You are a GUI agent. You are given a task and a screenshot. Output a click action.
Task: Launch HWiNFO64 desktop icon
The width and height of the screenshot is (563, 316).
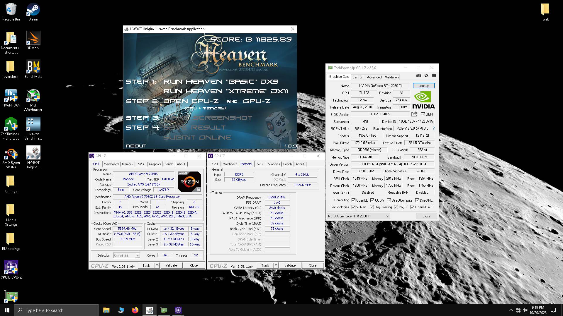click(x=11, y=98)
